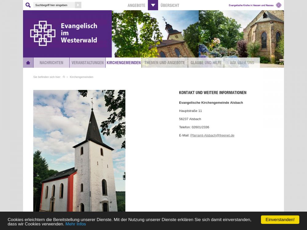Image resolution: width=307 pixels, height=230 pixels.
Task: Open the Nachrichten tab
Action: (x=51, y=63)
